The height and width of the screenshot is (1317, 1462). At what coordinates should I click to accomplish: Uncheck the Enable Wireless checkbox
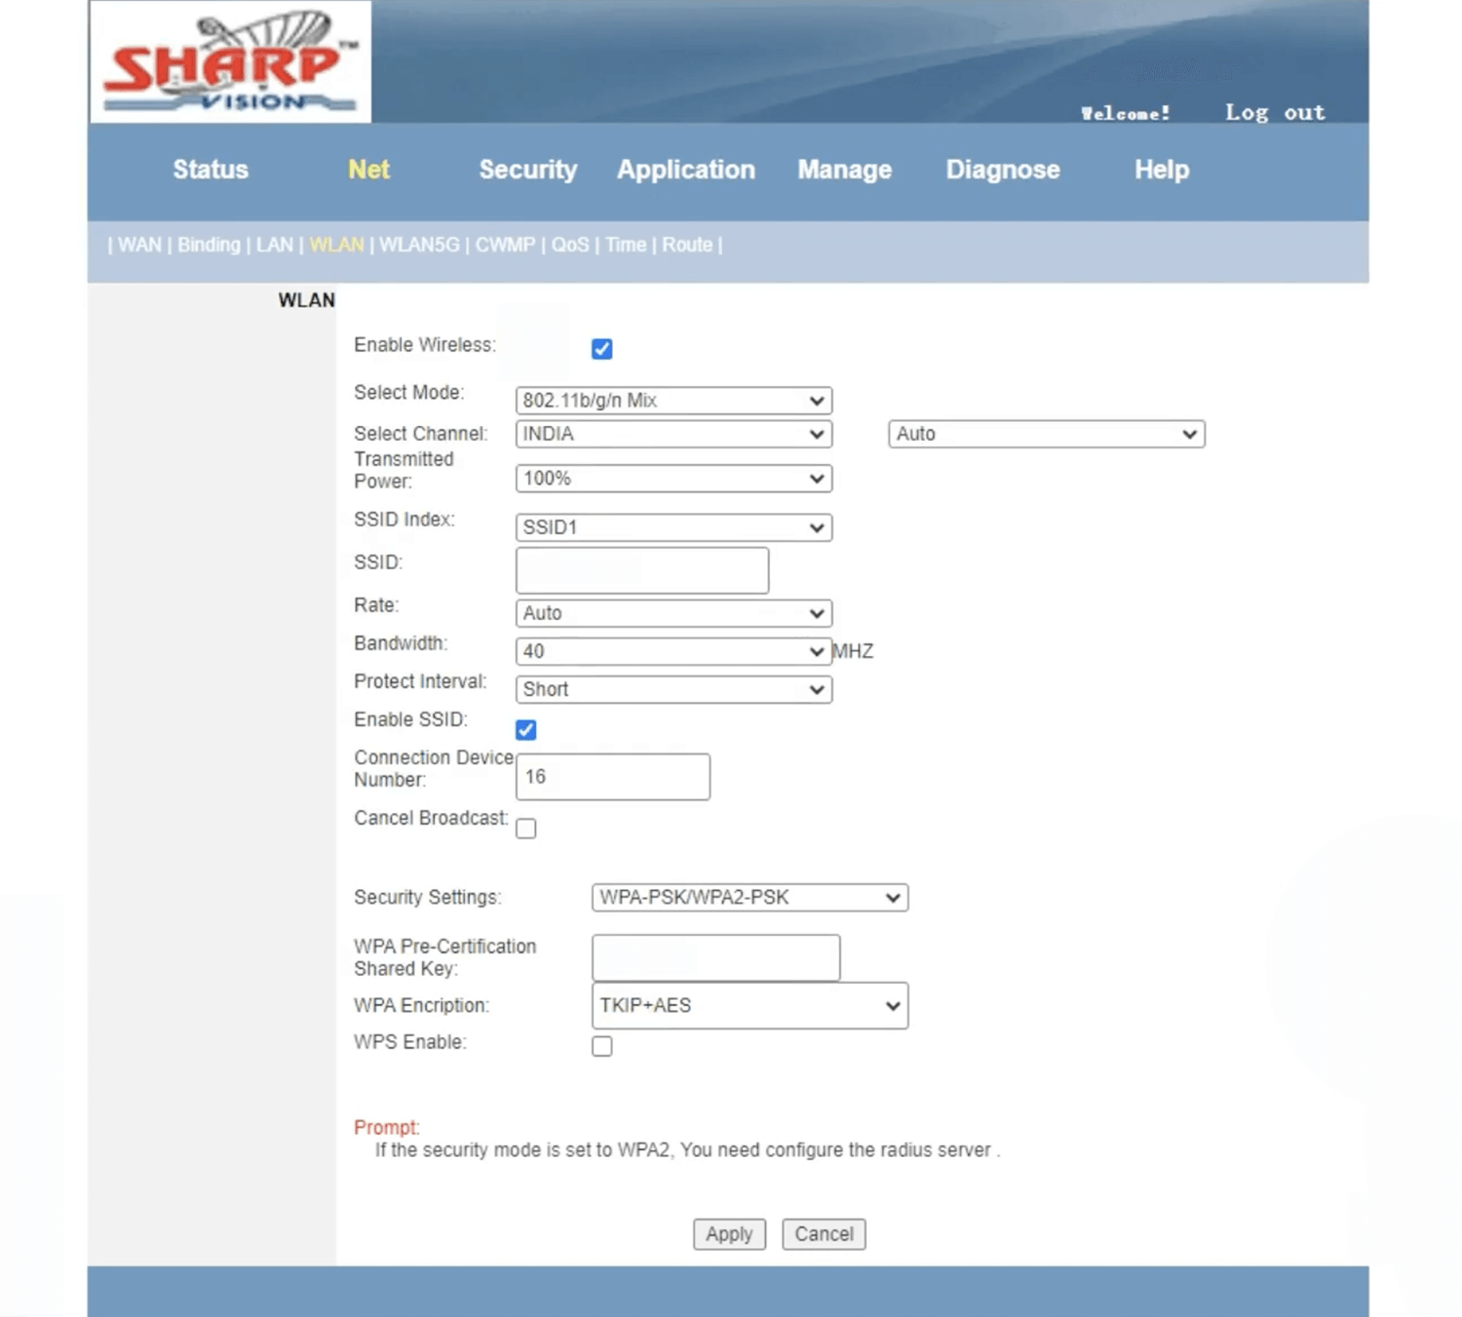(601, 349)
